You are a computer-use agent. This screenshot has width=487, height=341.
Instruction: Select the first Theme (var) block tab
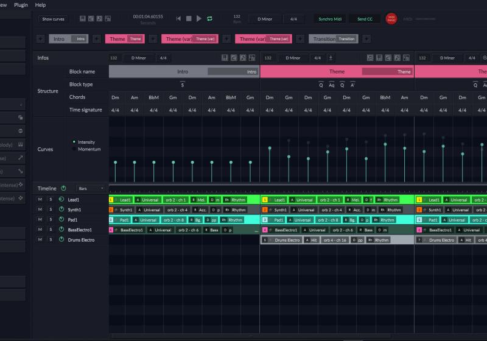190,39
